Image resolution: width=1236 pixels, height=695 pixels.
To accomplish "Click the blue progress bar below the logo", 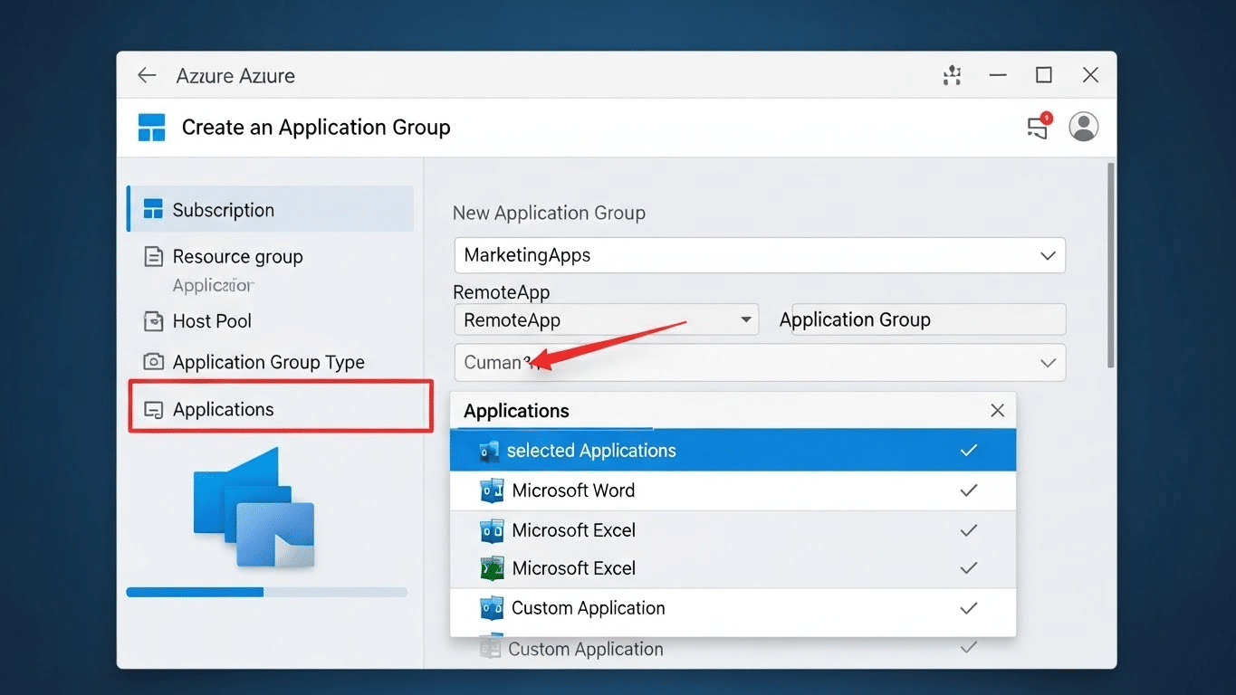I will [195, 592].
